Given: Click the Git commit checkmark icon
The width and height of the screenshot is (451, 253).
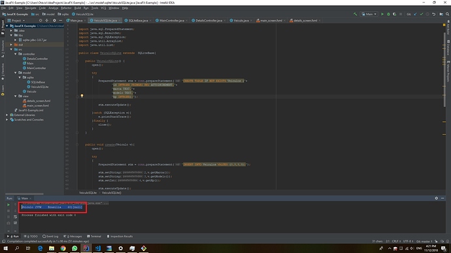Looking at the screenshot, I should click(x=422, y=14).
